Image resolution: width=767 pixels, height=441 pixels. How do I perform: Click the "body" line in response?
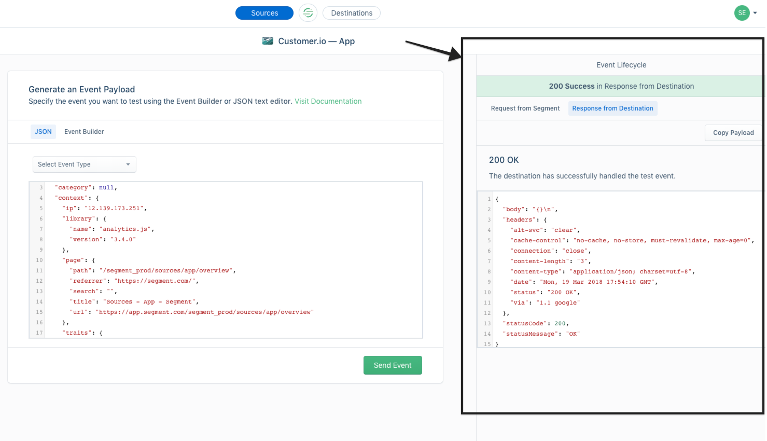tap(530, 209)
